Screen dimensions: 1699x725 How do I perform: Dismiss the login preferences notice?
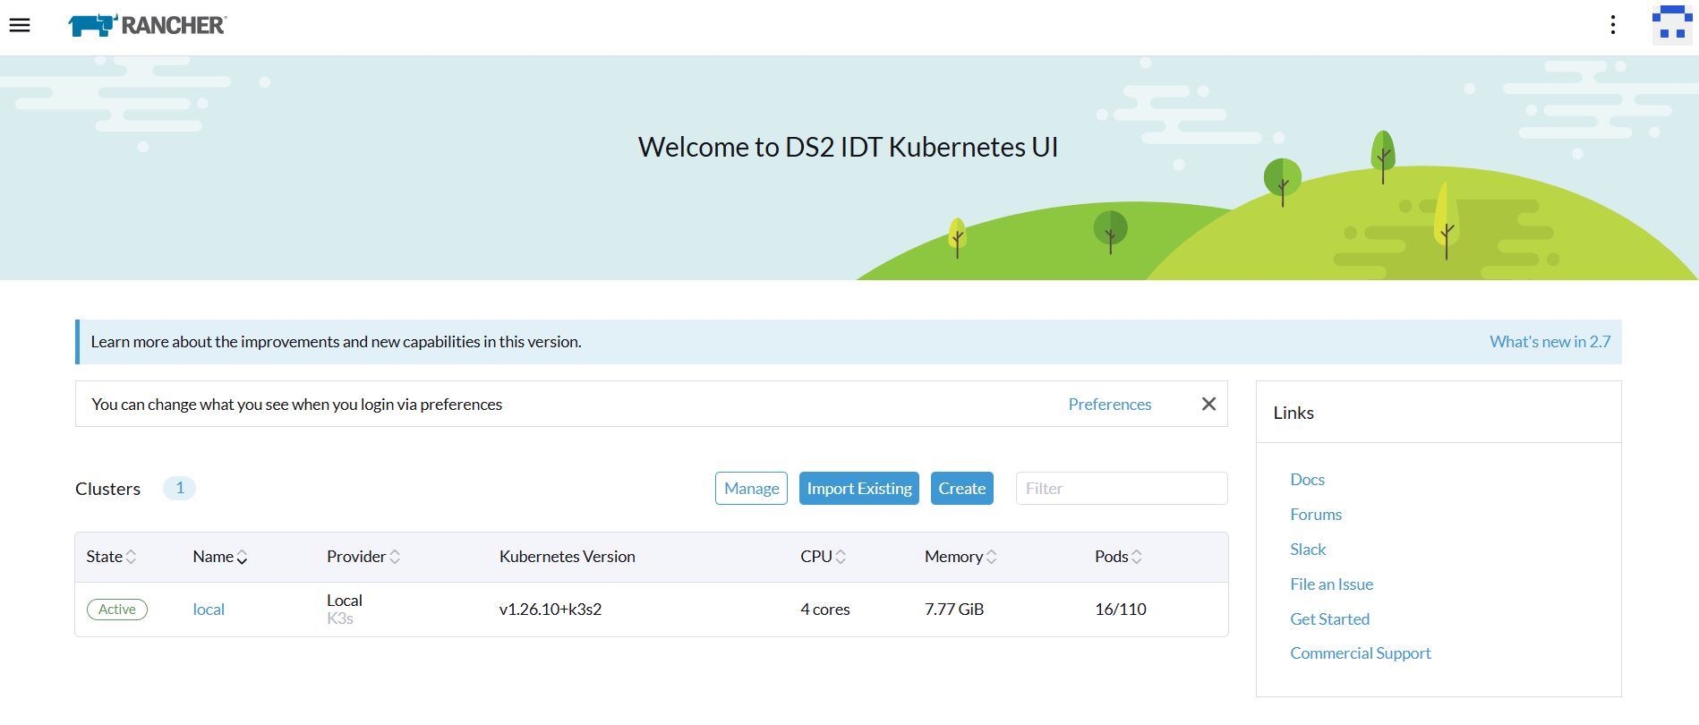(1208, 404)
